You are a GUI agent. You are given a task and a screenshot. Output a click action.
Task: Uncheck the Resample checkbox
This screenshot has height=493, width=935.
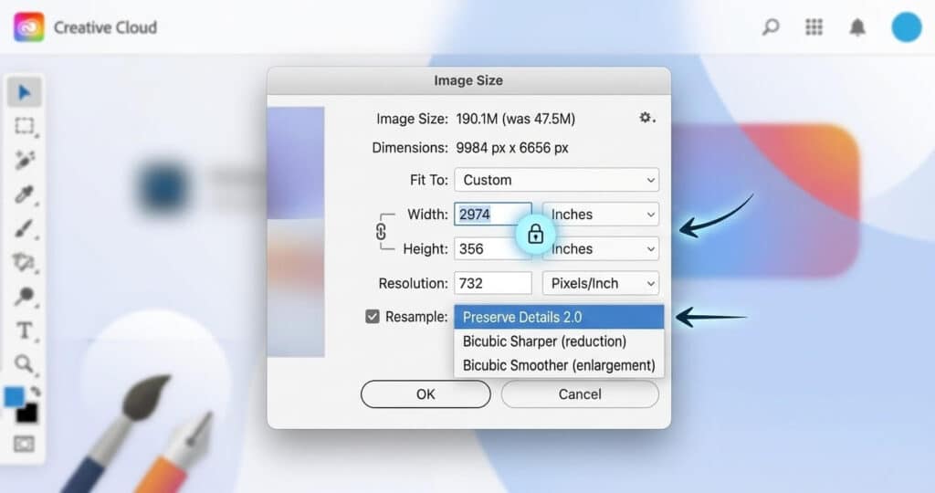373,317
